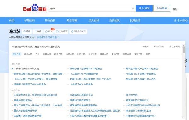Open 湖北省天门市原政协主席 link

click(138, 111)
